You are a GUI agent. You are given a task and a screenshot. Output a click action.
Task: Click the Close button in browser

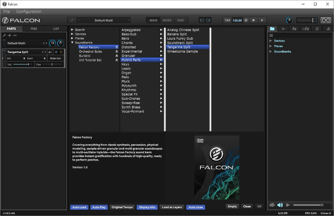tap(247, 207)
